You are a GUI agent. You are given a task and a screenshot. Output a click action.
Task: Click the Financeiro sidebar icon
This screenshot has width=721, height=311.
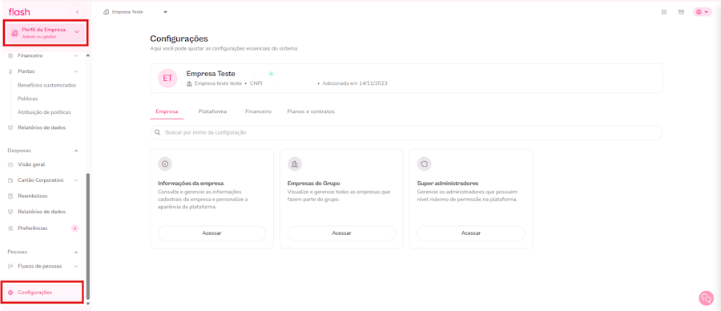pos(10,55)
